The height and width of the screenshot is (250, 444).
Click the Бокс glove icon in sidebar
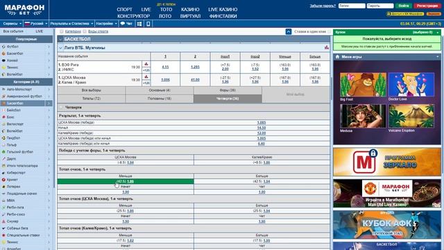3,117
